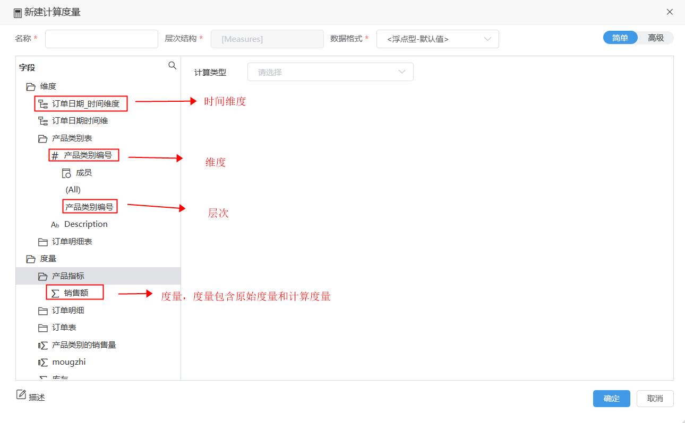Click the 描述 edit icon
This screenshot has height=423, width=685.
point(21,394)
